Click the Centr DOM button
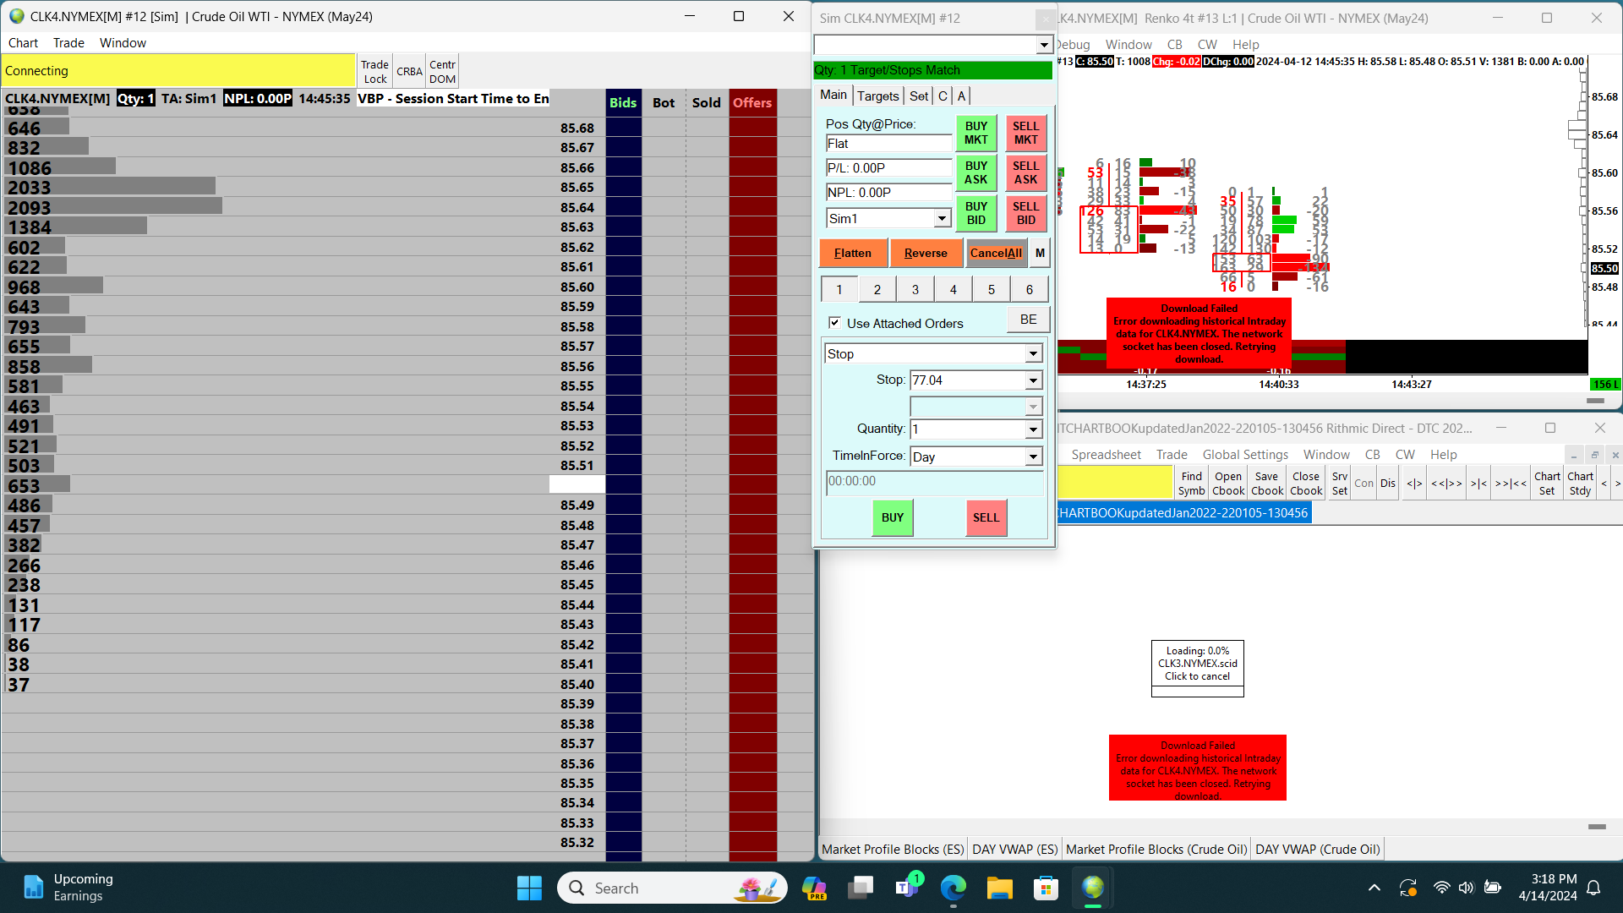 click(x=442, y=72)
